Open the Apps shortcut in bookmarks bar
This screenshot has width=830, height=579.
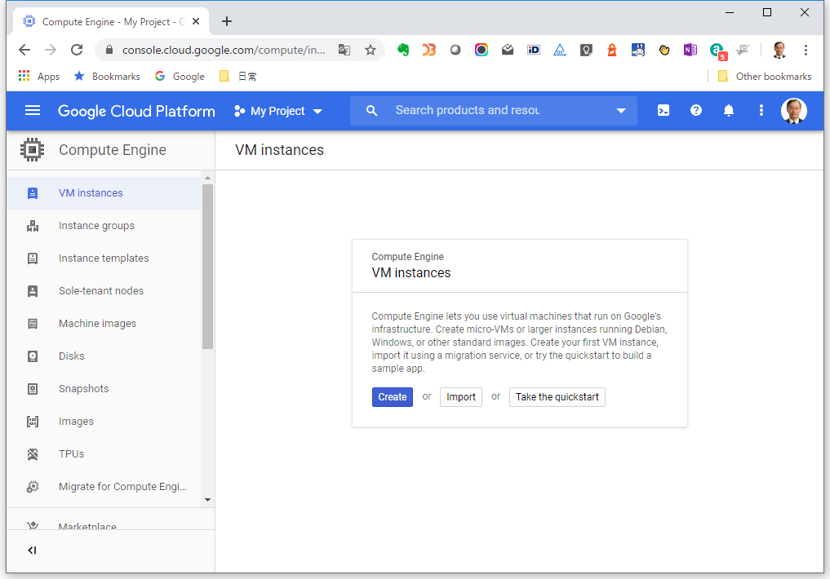38,77
